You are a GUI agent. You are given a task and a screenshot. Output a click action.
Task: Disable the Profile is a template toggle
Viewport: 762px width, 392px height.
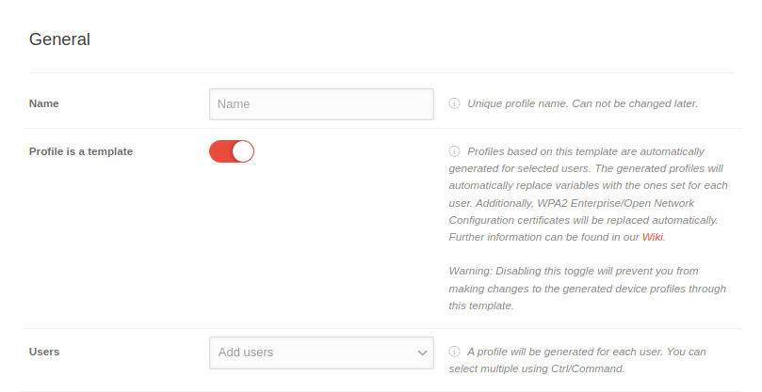coord(232,151)
